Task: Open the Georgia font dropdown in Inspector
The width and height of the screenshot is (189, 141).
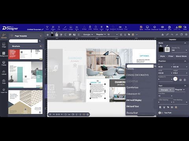Action: pos(166,90)
